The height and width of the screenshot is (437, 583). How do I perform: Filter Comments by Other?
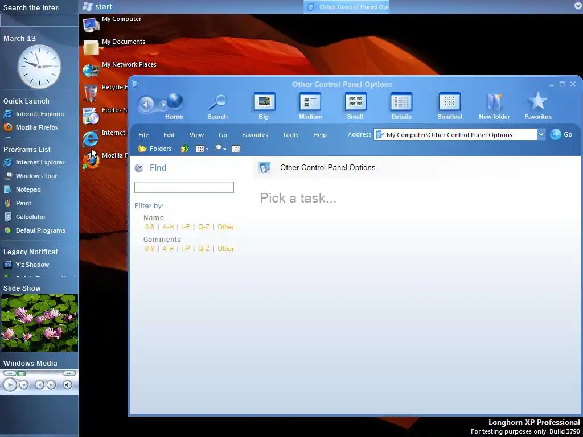click(225, 249)
